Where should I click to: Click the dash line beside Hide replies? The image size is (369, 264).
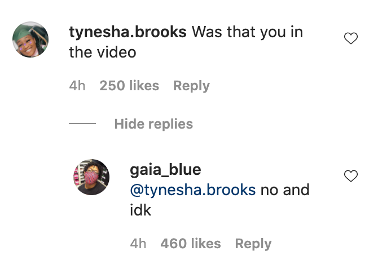[82, 124]
